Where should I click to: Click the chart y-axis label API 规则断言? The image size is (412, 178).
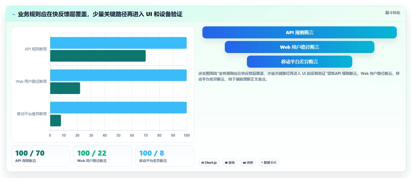coord(36,49)
